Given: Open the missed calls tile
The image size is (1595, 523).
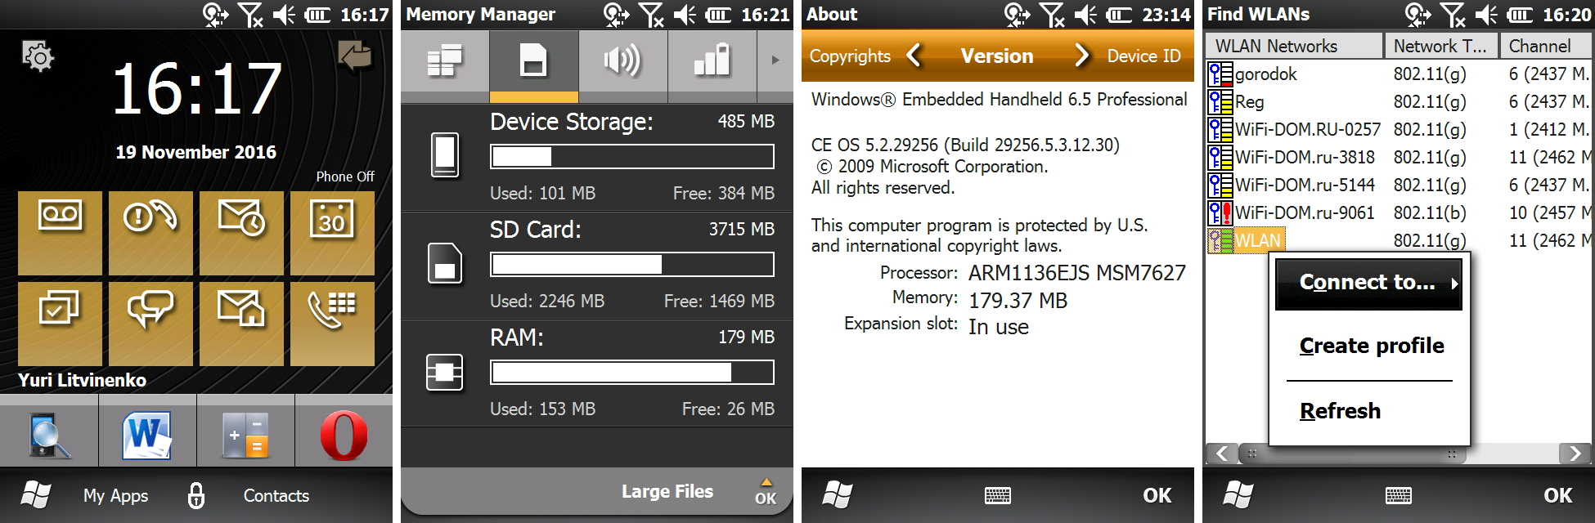Looking at the screenshot, I should coord(151,232).
